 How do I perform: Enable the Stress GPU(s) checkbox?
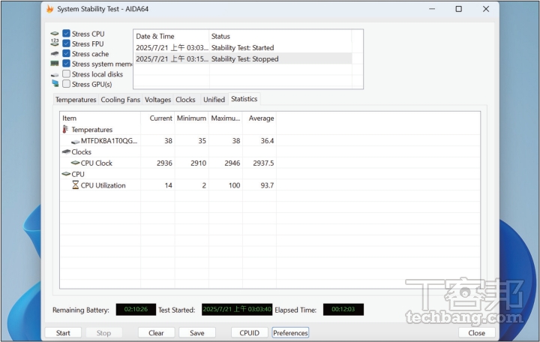click(67, 84)
